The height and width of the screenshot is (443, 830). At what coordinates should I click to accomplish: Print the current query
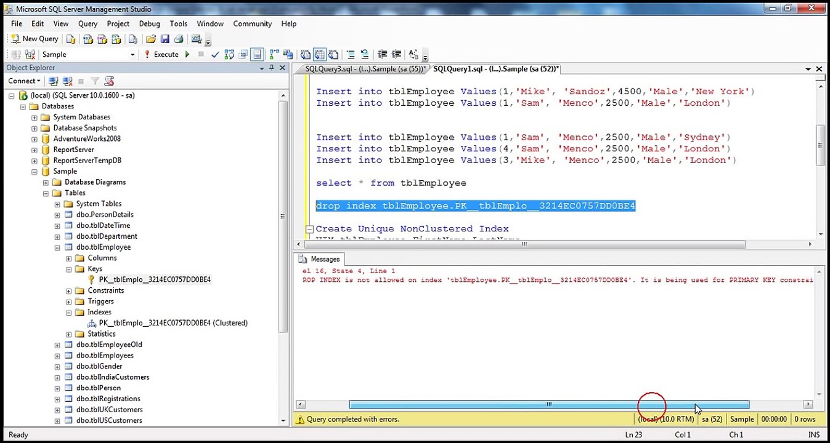[x=179, y=39]
